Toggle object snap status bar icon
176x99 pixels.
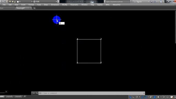[x=146, y=97]
